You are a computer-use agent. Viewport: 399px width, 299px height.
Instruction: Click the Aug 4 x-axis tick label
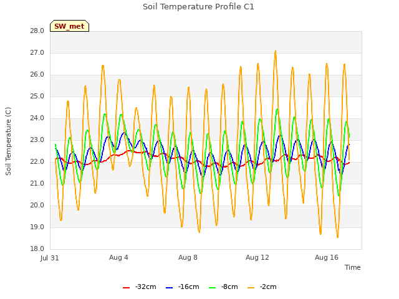coord(118,257)
